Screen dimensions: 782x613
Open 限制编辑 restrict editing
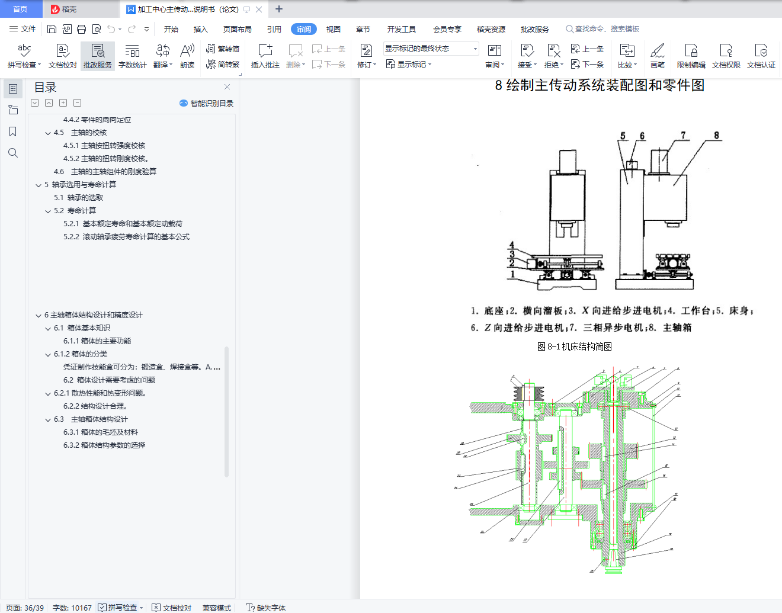[691, 56]
